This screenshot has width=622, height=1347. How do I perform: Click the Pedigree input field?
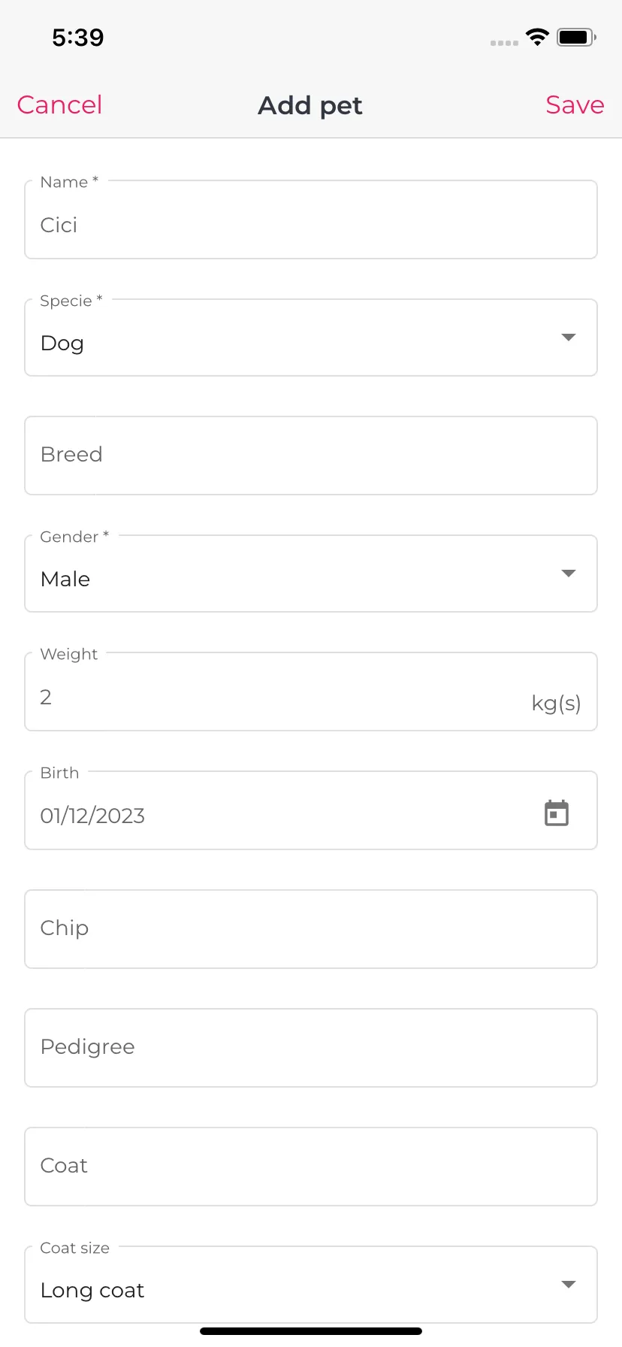311,1048
